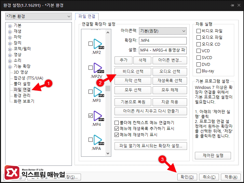Enable 오디오 CD auto-run checkbox
244x183 pixels.
[x=198, y=44]
